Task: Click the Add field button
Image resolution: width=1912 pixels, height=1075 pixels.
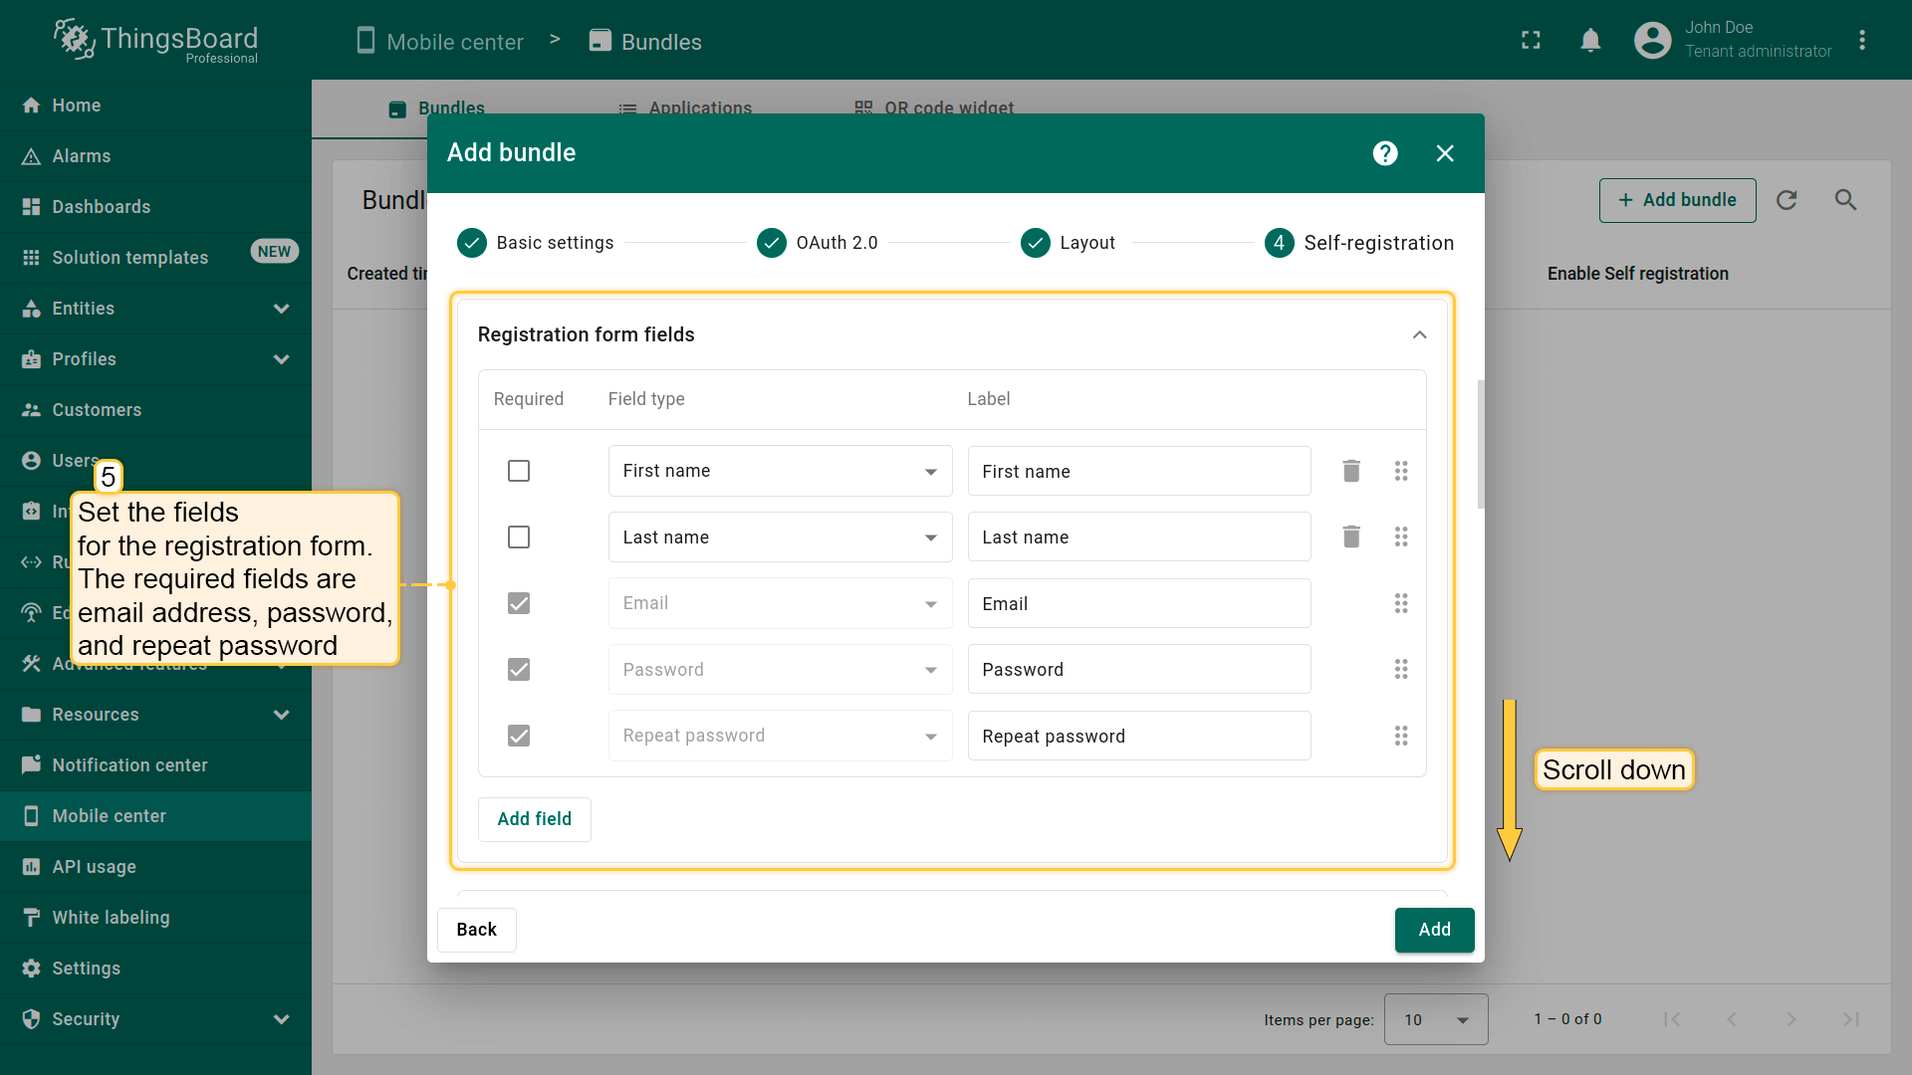Action: (x=534, y=819)
